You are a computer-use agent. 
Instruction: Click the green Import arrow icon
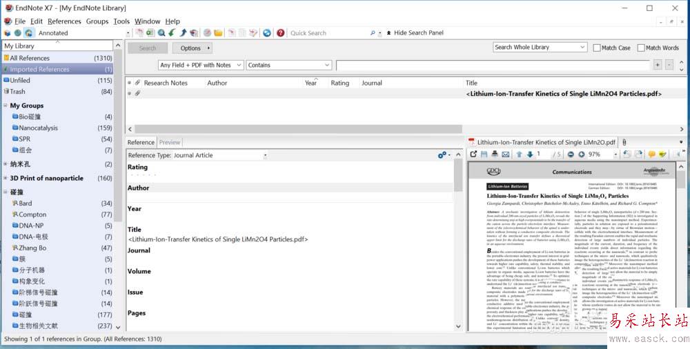pos(172,33)
